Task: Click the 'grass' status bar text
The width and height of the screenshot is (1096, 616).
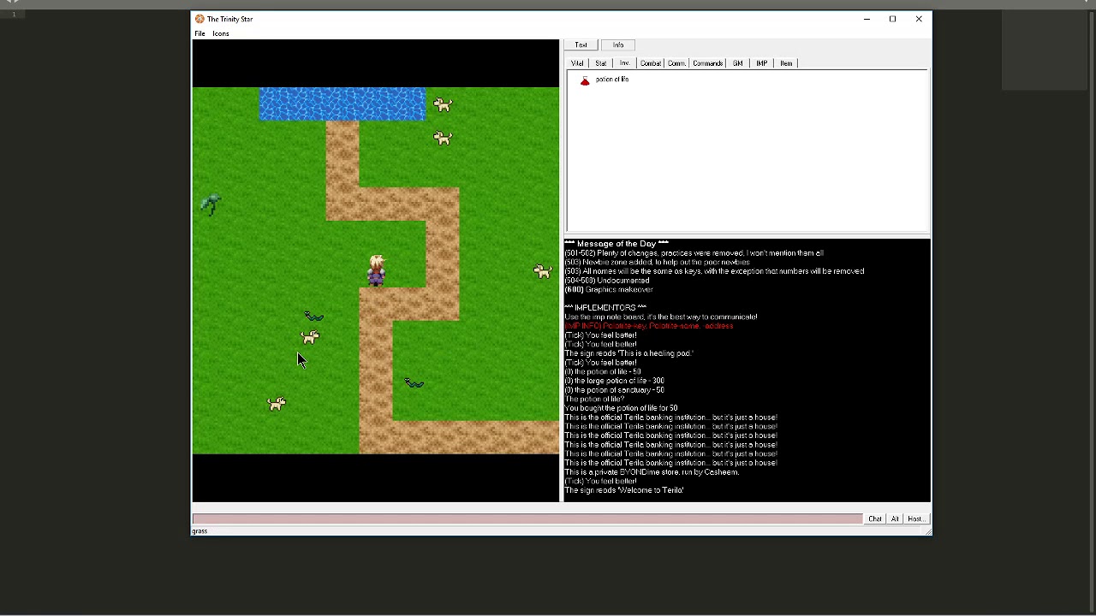Action: click(200, 531)
